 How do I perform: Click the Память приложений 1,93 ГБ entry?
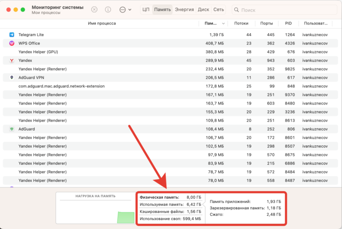[245, 202]
